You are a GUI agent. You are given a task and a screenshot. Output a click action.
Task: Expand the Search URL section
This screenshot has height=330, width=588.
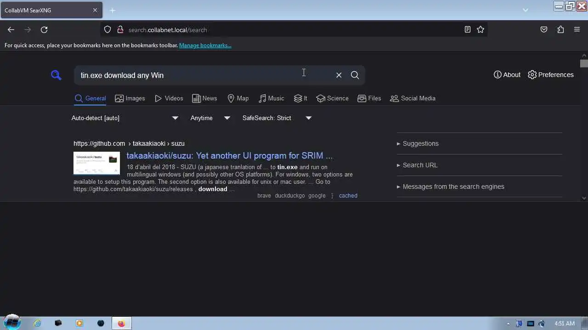(x=417, y=165)
